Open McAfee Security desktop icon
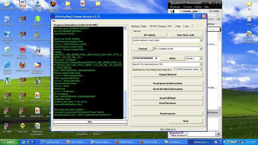This screenshot has height=145, width=258. (22, 53)
